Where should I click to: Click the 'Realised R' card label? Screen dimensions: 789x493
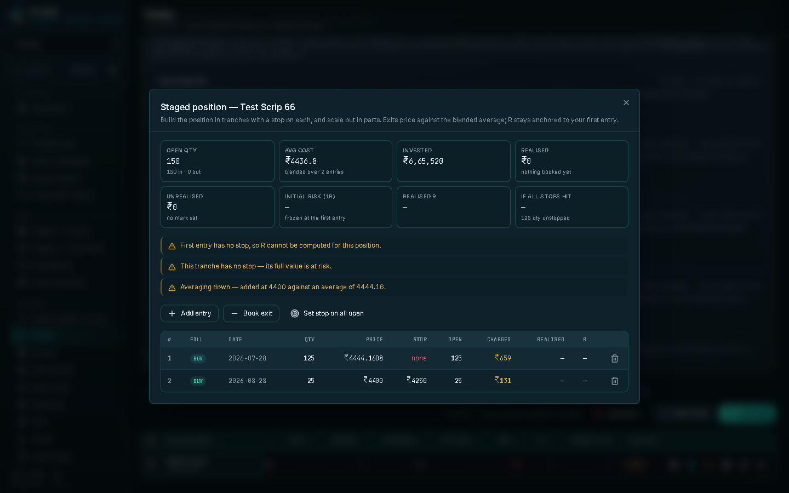(419, 196)
